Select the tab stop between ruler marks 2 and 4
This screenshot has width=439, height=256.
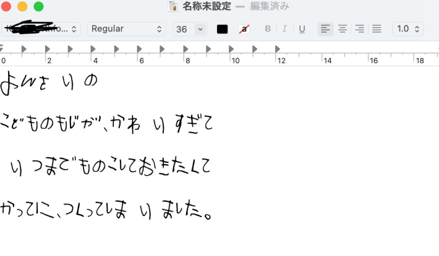70,49
